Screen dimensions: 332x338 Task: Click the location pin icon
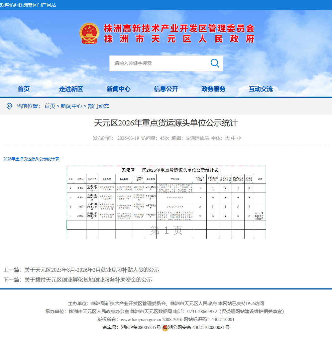pos(9,106)
